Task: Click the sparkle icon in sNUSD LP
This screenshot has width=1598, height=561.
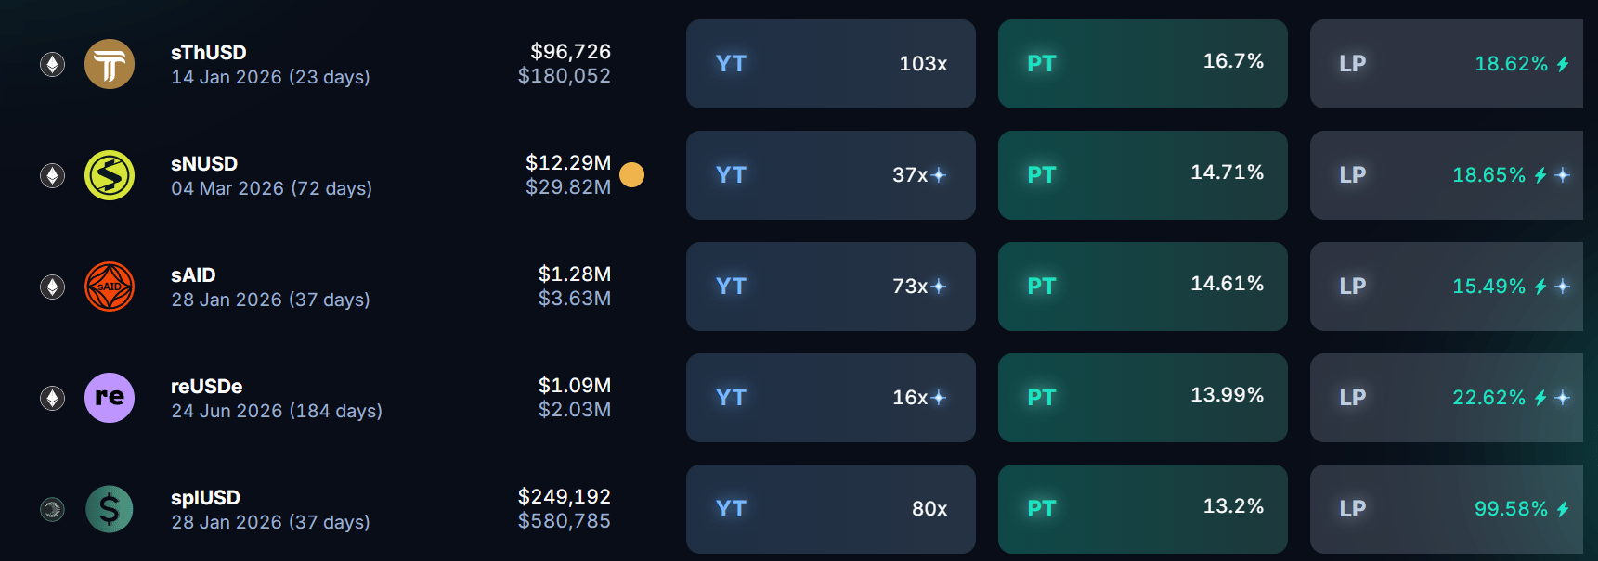Action: [1563, 175]
